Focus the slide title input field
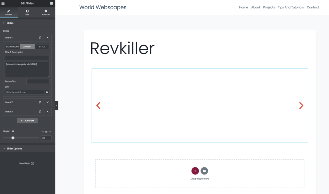The image size is (329, 194). coord(27,58)
